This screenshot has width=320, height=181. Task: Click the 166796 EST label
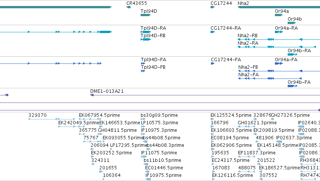pos(220,123)
